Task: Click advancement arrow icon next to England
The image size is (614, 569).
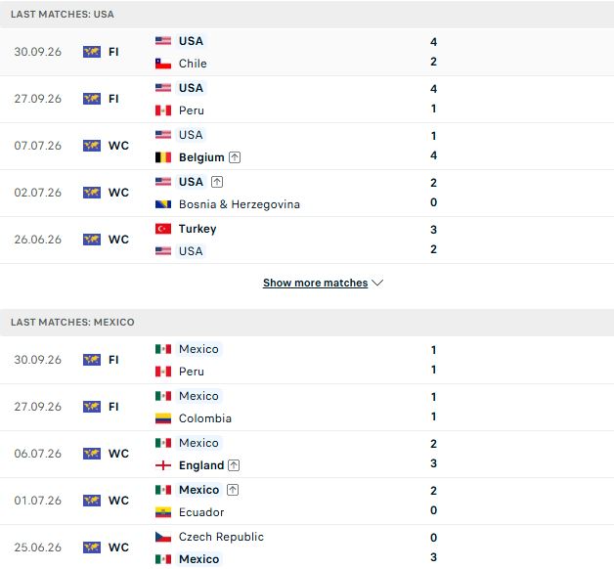Action: click(x=234, y=465)
